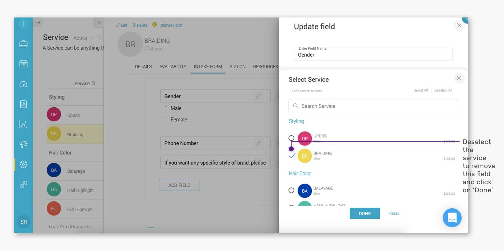Viewport: 504px width, 251px height.
Task: Click the Male option text
Action: (x=176, y=108)
